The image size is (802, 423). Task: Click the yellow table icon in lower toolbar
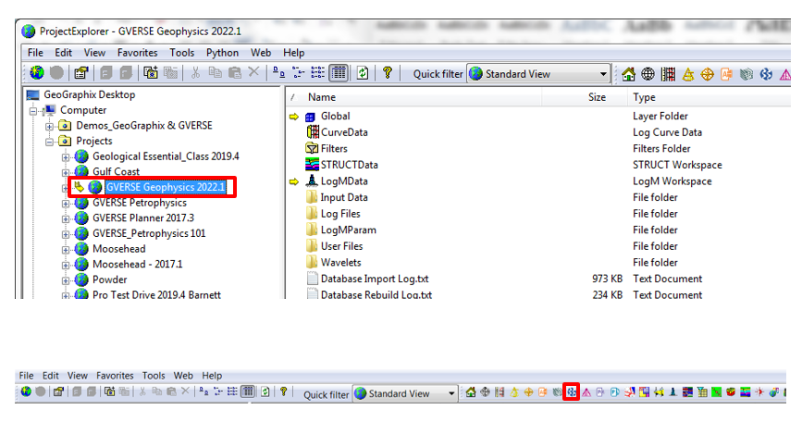(702, 392)
